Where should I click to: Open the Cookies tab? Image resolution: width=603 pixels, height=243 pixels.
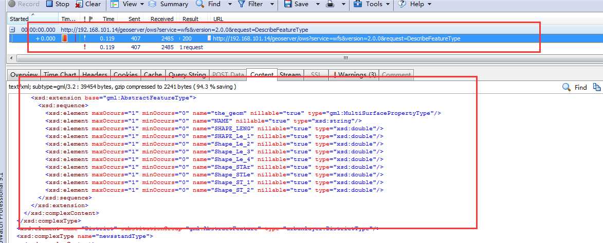(126, 75)
